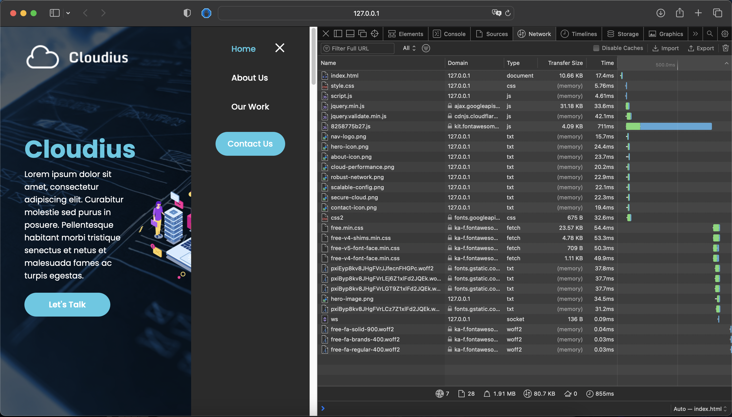
Task: Open sidebar options dropdown arrow
Action: tap(68, 13)
